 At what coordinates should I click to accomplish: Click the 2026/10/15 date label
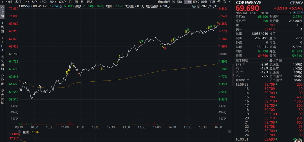(210, 6)
